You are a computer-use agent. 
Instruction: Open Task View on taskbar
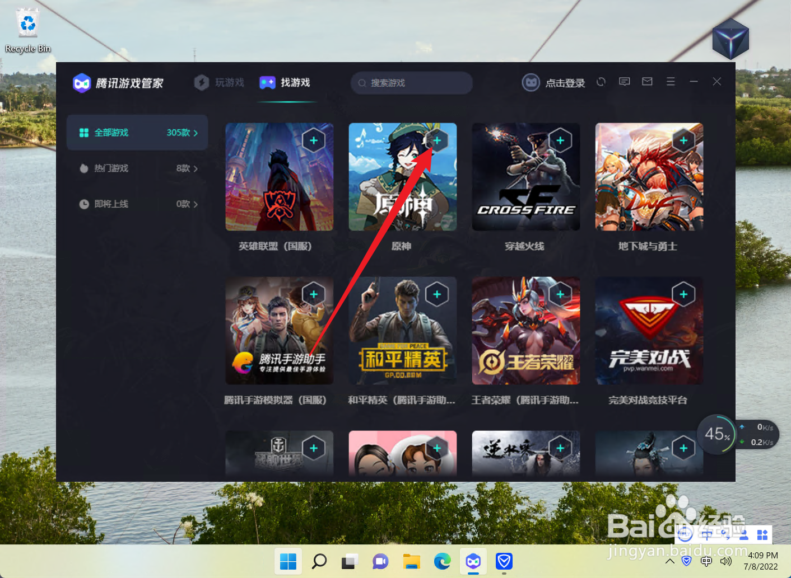click(x=350, y=561)
